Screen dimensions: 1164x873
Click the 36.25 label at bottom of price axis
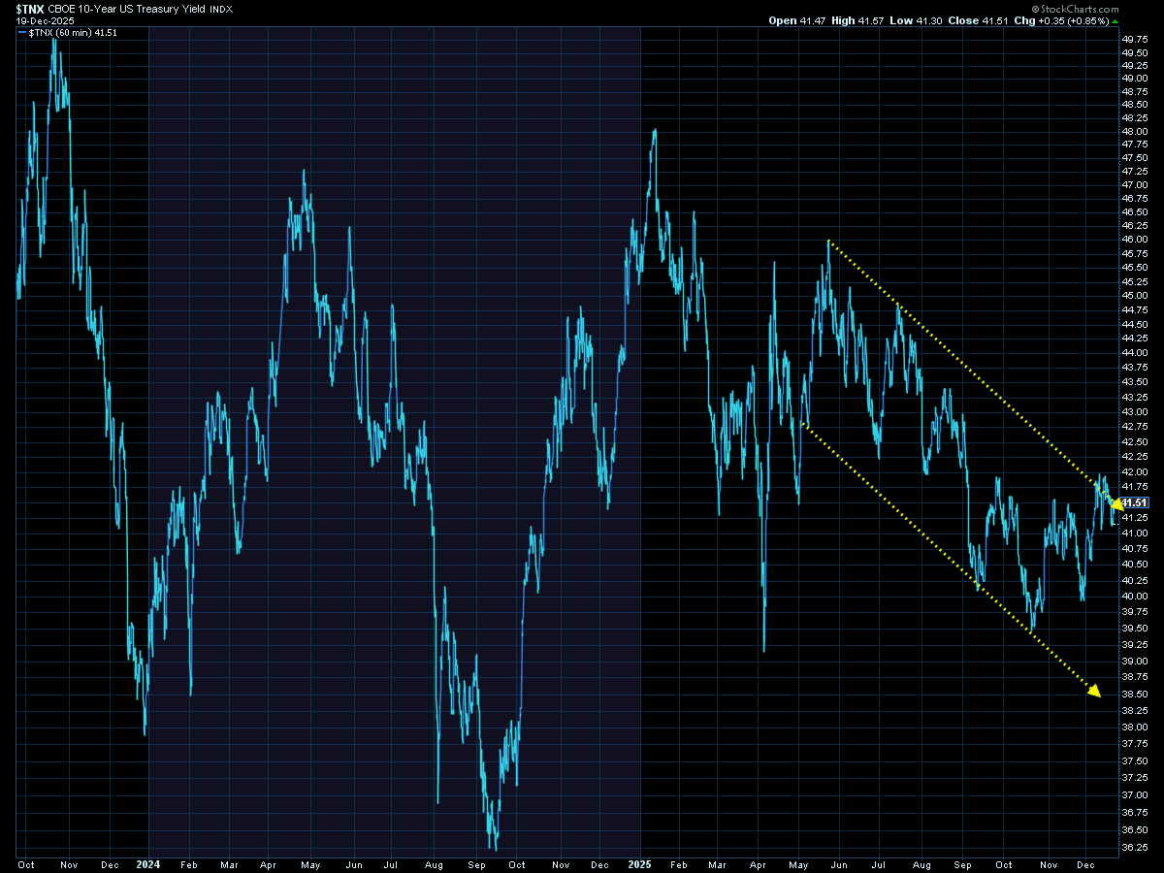(x=1135, y=848)
